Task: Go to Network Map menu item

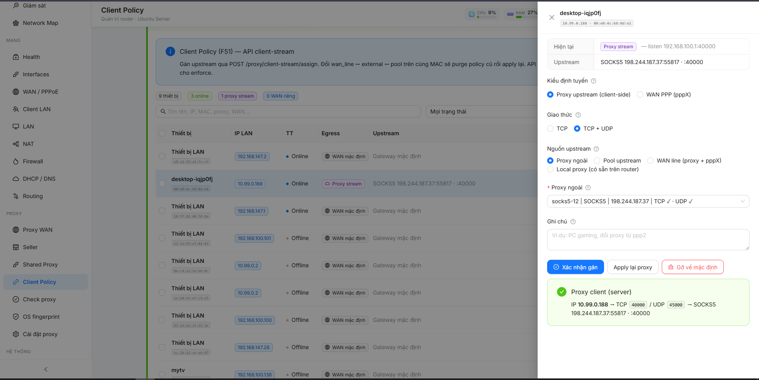Action: pyautogui.click(x=45, y=23)
